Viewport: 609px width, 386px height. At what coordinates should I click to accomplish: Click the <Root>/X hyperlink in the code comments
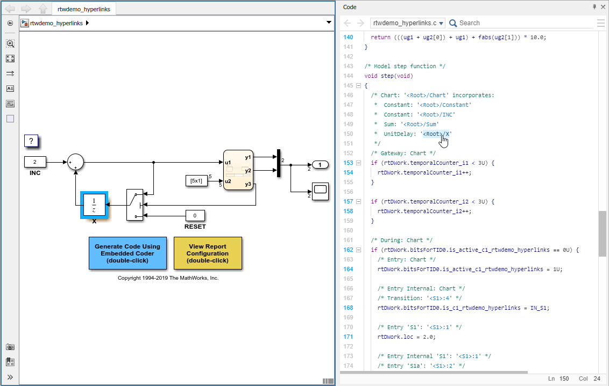pos(437,134)
